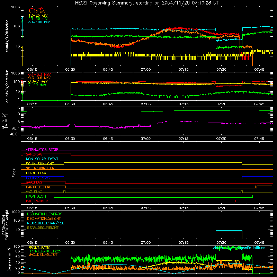The width and height of the screenshot is (277, 277).
Task: Click the 06:45 tick under the keV panel
Action: [x=108, y=70]
